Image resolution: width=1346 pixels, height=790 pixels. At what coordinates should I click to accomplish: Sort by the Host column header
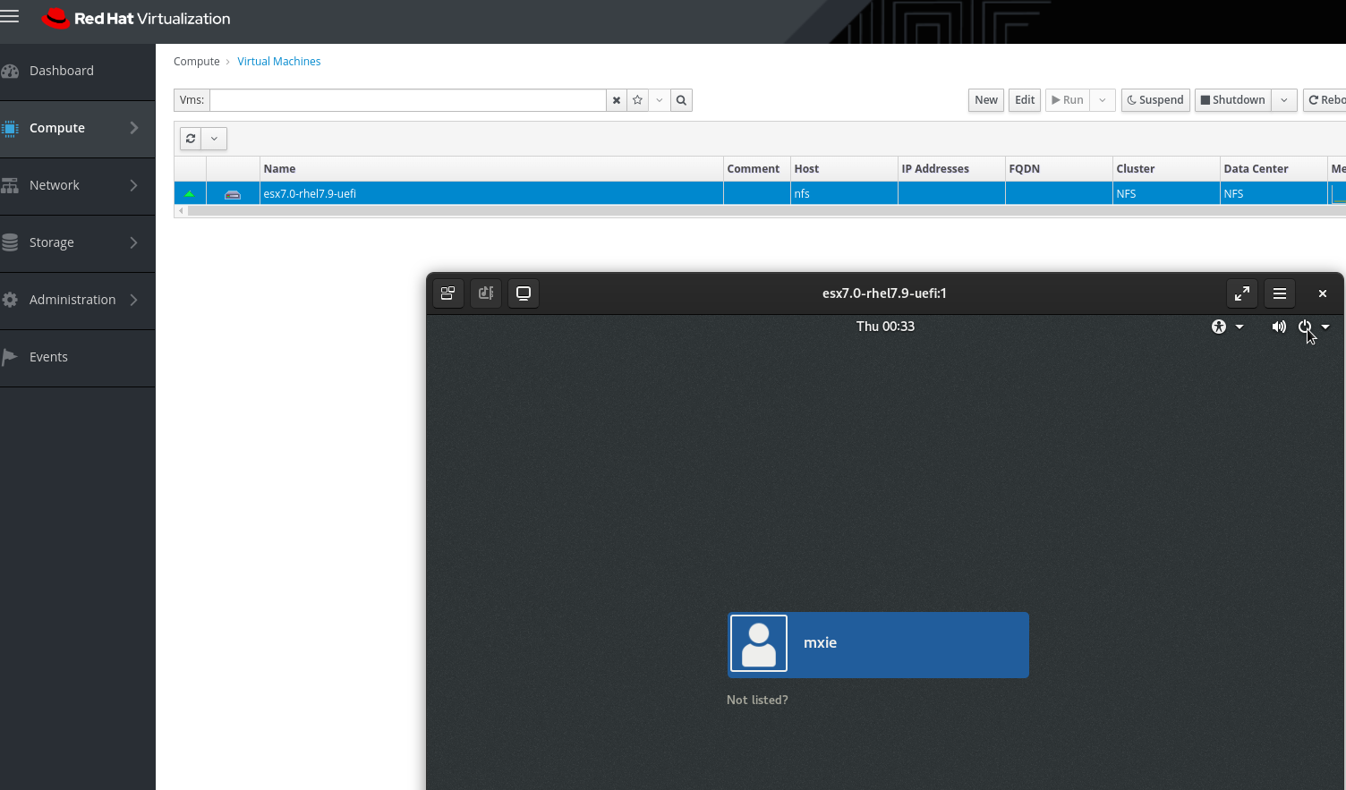coord(844,169)
